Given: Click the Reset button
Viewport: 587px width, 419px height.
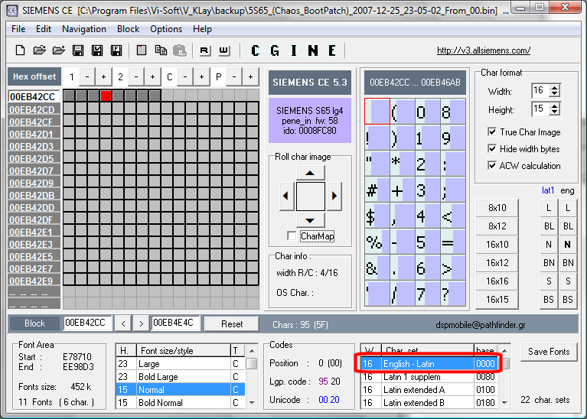Looking at the screenshot, I should (232, 323).
